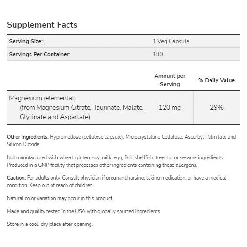247x247 pixels.
Task: Click the Glycinate and Aspartate text
Action: 55,117
